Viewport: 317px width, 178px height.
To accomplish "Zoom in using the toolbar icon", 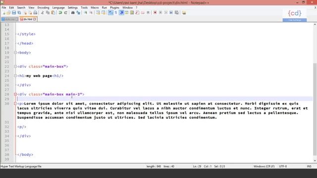I will pyautogui.click(x=86, y=13).
